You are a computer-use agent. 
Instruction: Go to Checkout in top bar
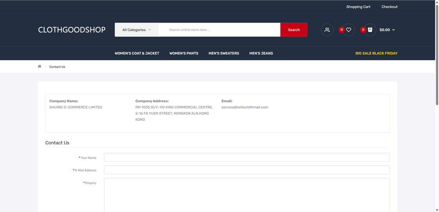pos(389,7)
